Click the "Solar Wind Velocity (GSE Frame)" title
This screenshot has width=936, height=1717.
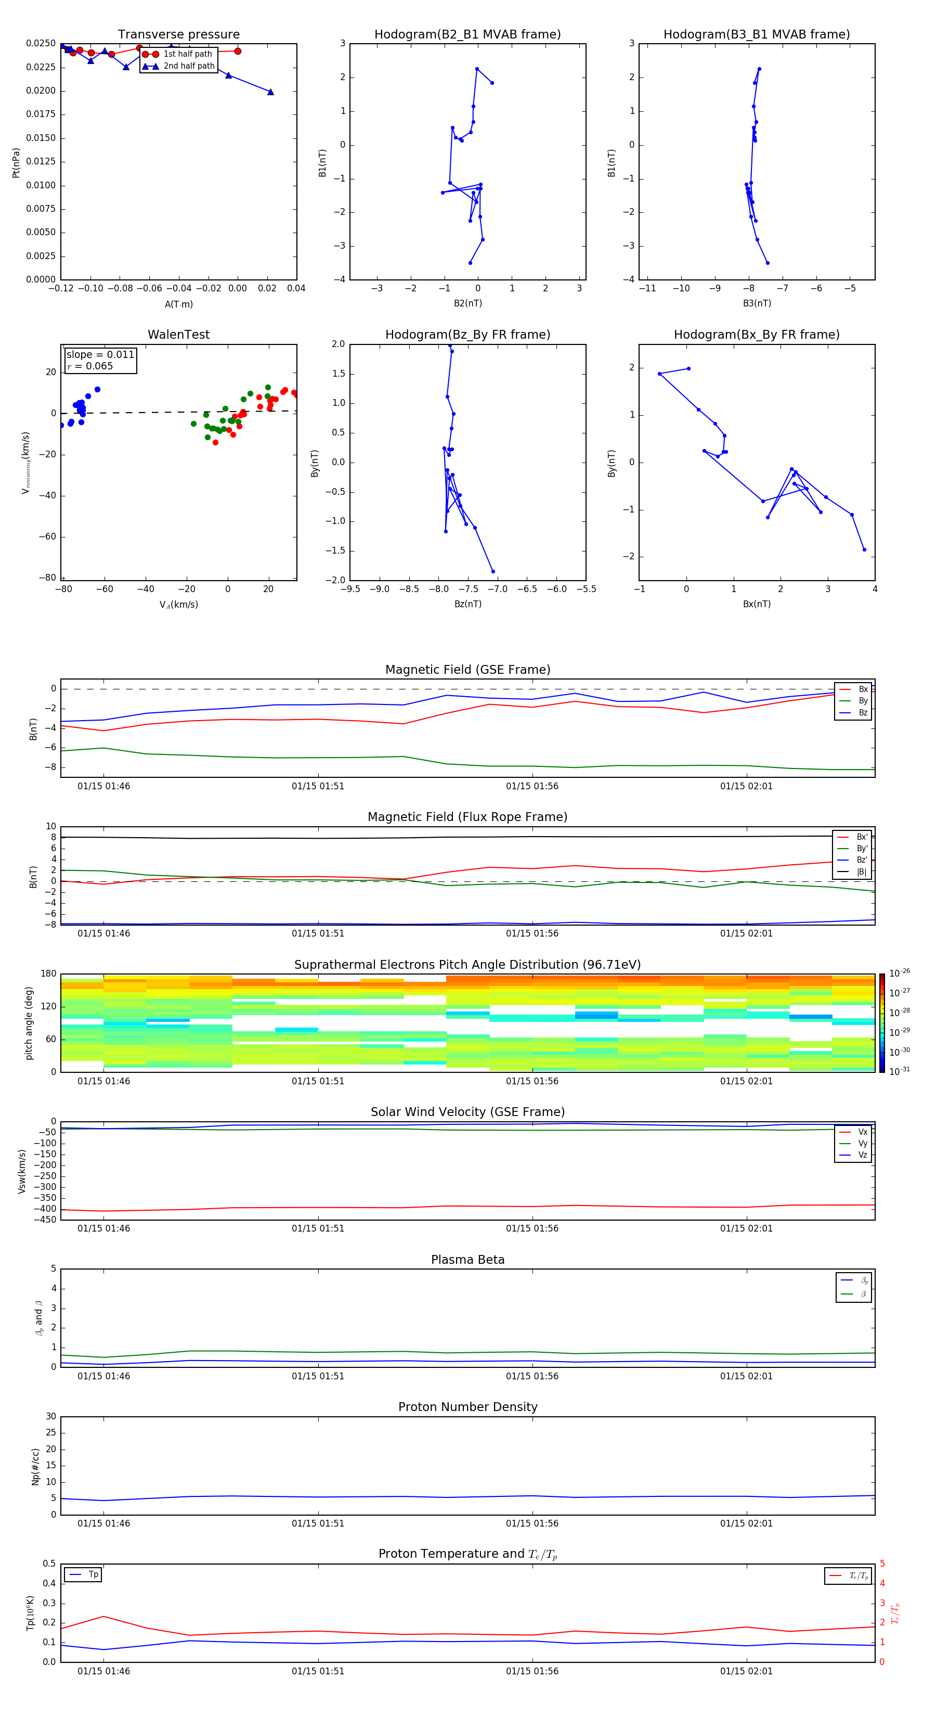[x=467, y=1112]
